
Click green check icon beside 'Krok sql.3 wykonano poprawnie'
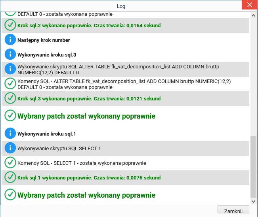[10, 98]
